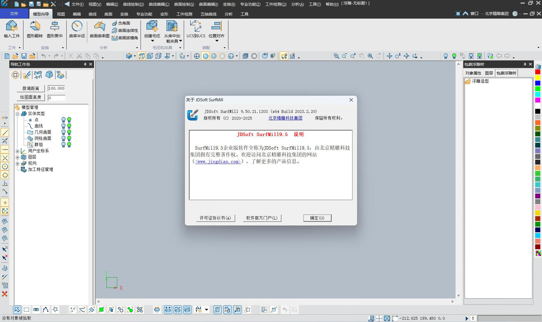Open the 位置对齐 dropdown arrow

tap(217, 41)
